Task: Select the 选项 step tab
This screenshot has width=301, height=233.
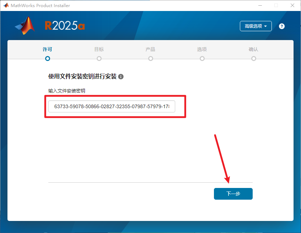Action: tap(202, 49)
